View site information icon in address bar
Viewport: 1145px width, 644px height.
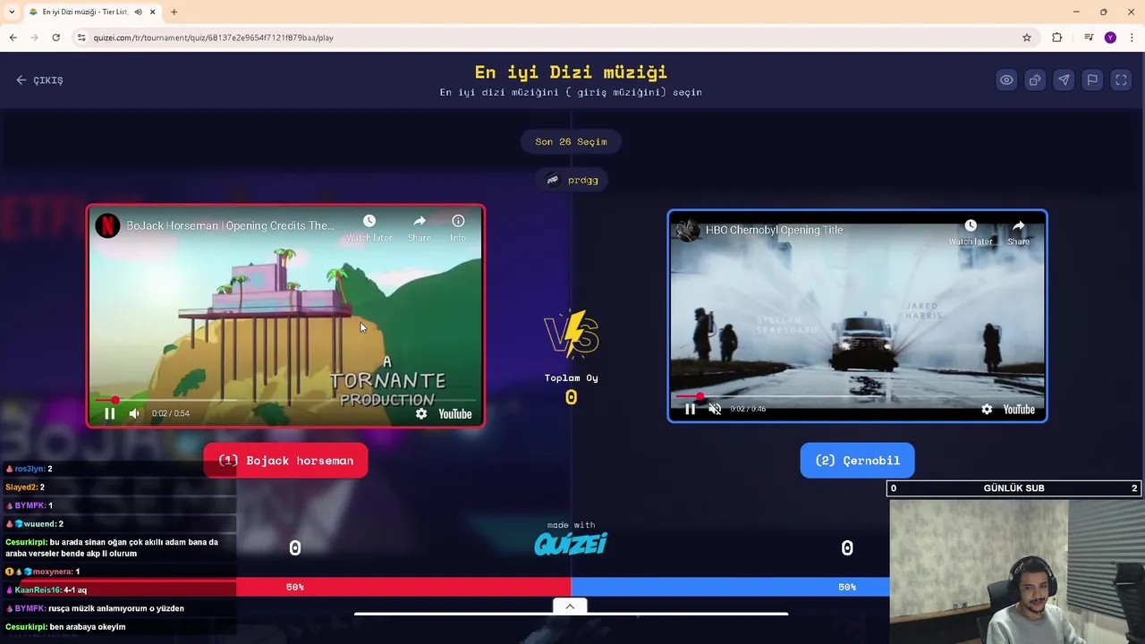(81, 38)
